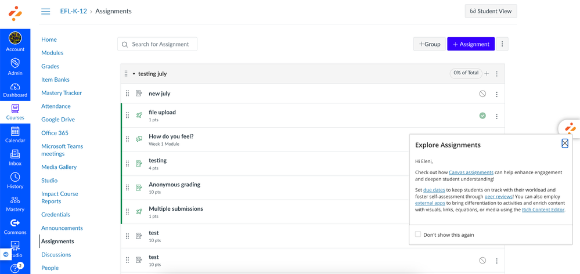
Task: Click the Dashboard icon
Action: 15,87
